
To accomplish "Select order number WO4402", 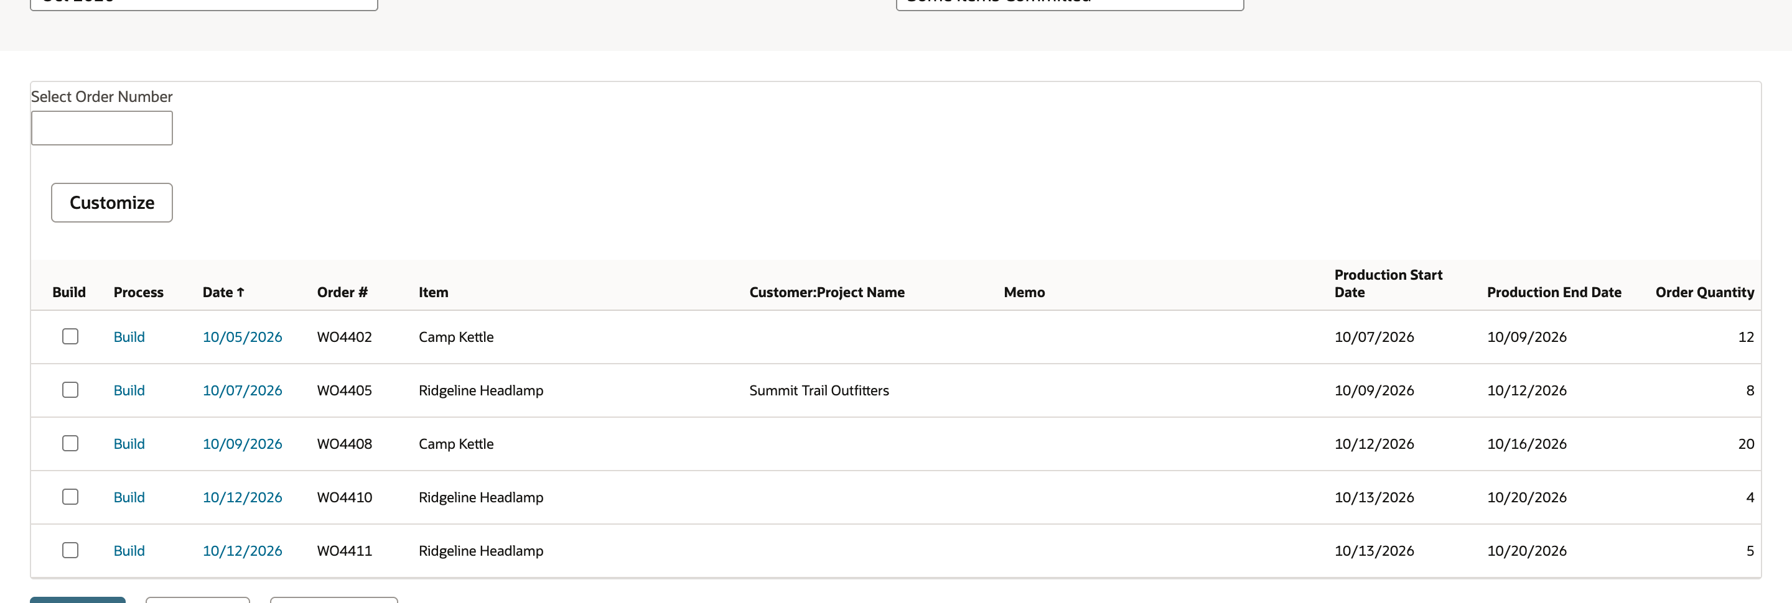I will tap(344, 337).
